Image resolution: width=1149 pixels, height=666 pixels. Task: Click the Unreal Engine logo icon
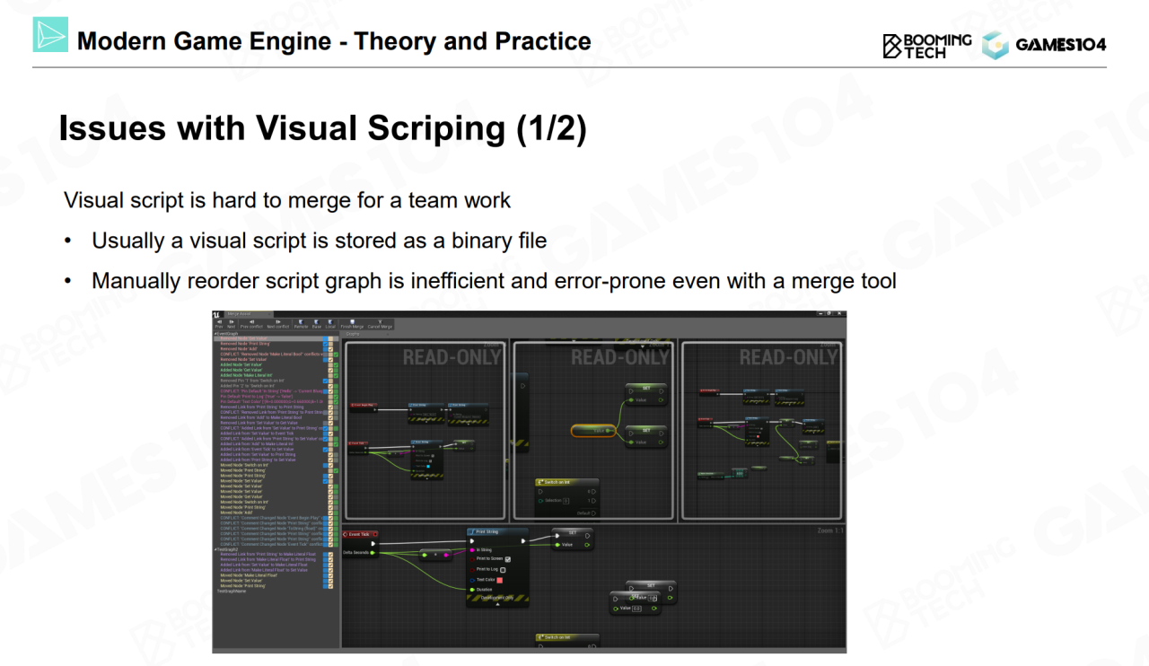pos(216,314)
